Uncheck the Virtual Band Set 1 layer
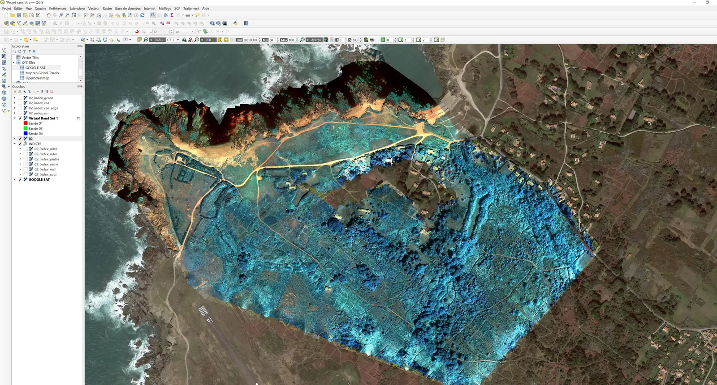 (20, 118)
